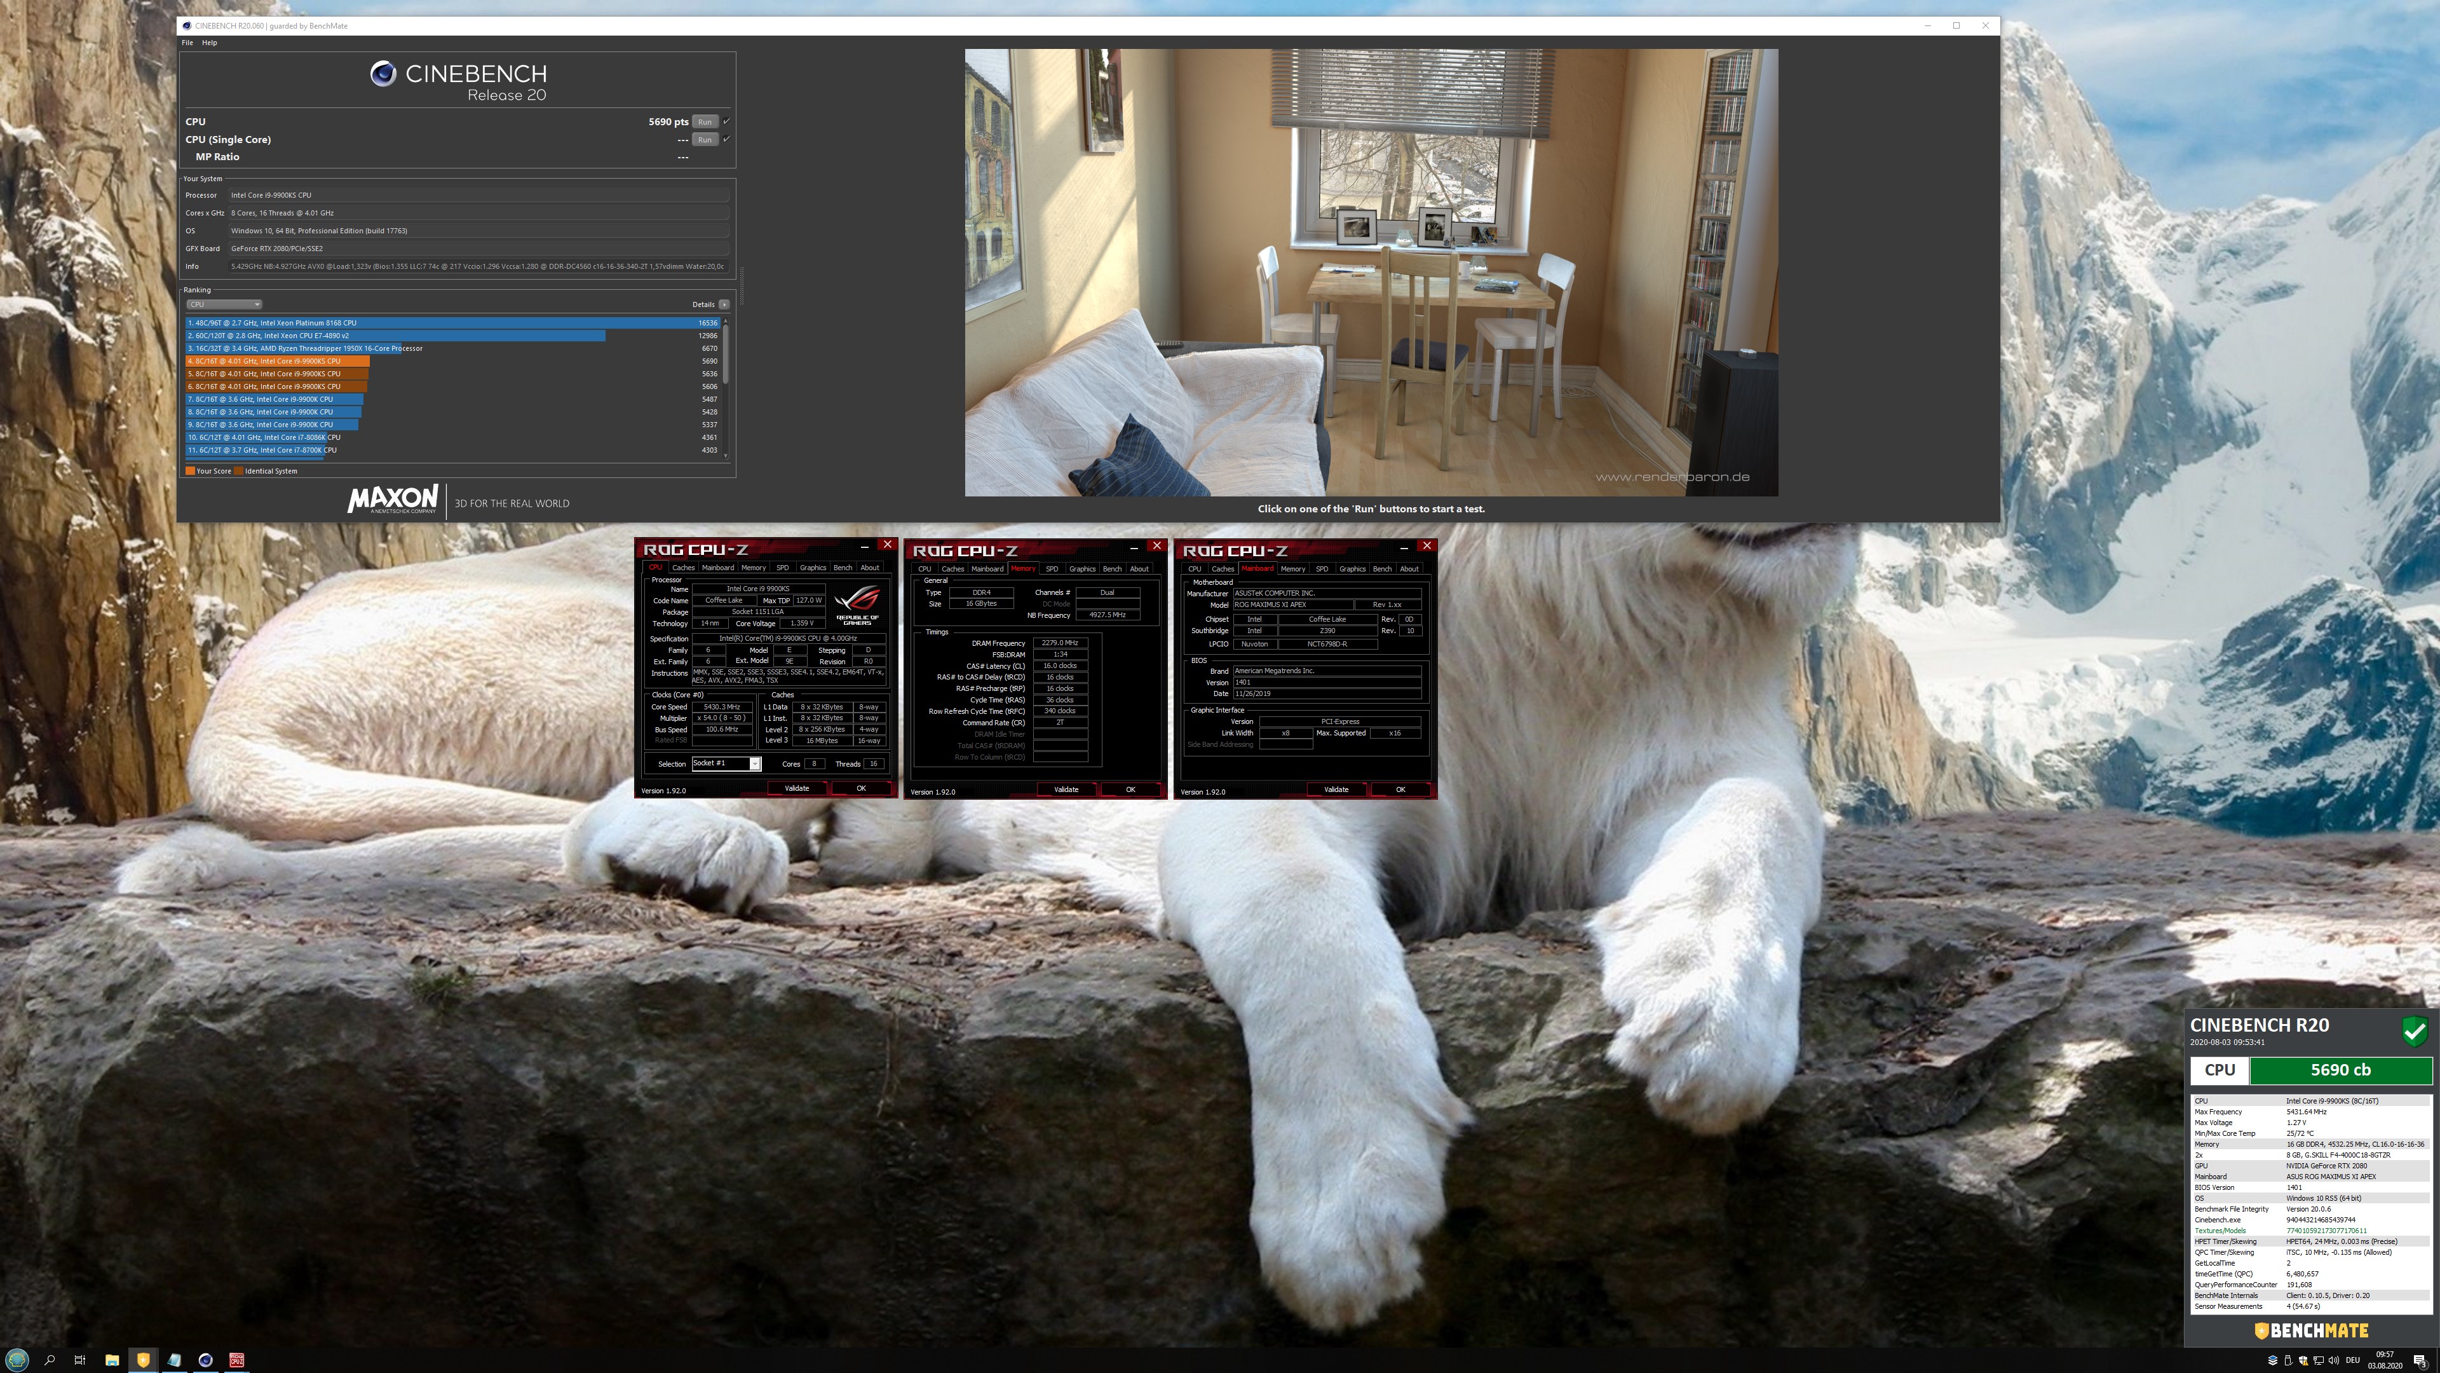Toggle checkbox next to CPU Run
The image size is (2440, 1373).
coord(726,121)
